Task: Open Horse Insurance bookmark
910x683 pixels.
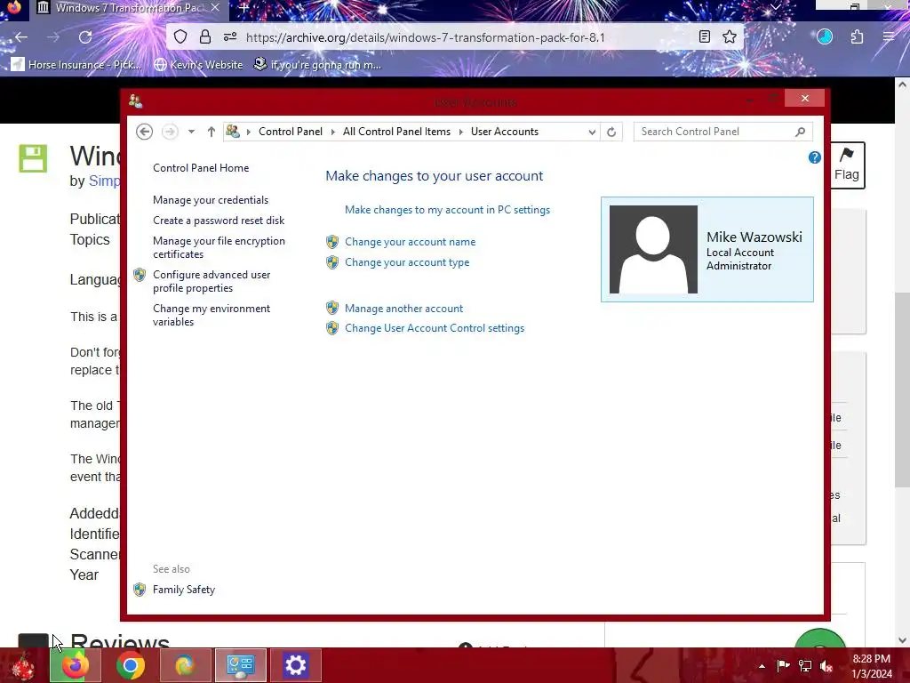Action: (x=76, y=64)
